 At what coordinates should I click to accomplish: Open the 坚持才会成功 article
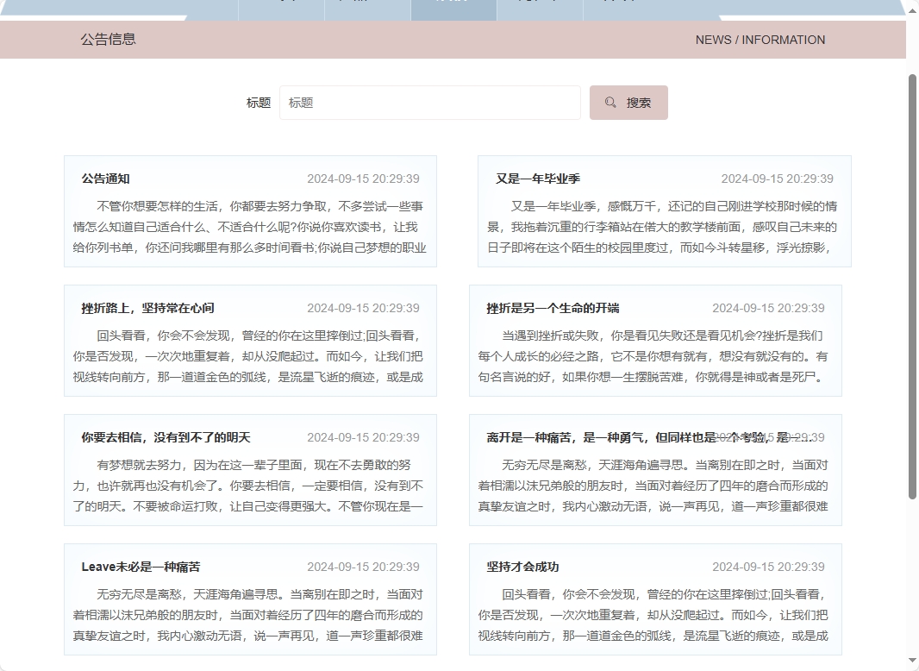point(523,567)
